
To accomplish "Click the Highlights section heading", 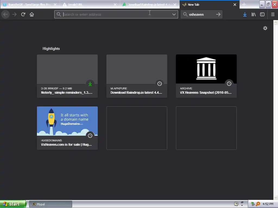I will (51, 49).
